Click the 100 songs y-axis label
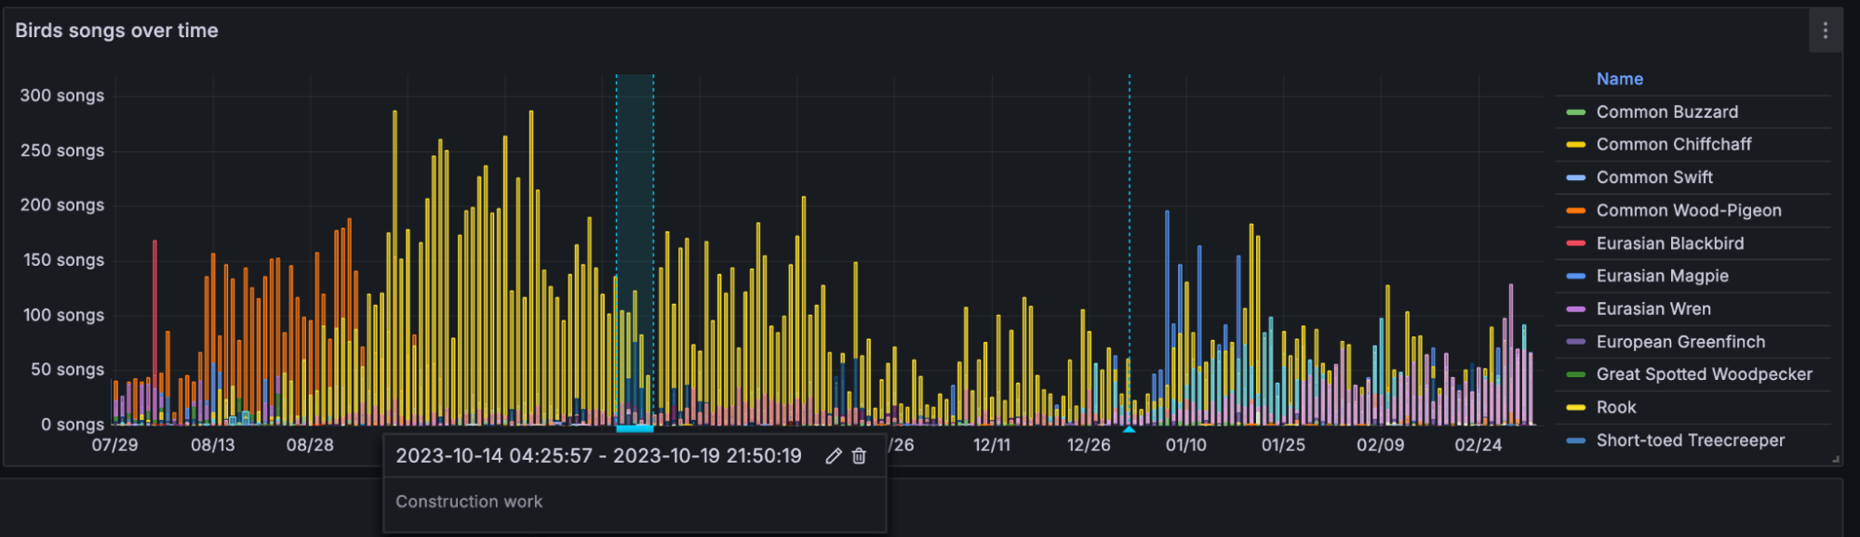 click(63, 315)
